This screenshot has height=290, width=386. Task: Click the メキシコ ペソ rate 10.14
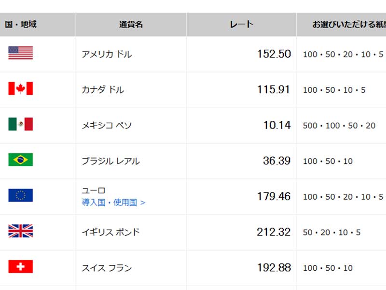coord(278,125)
